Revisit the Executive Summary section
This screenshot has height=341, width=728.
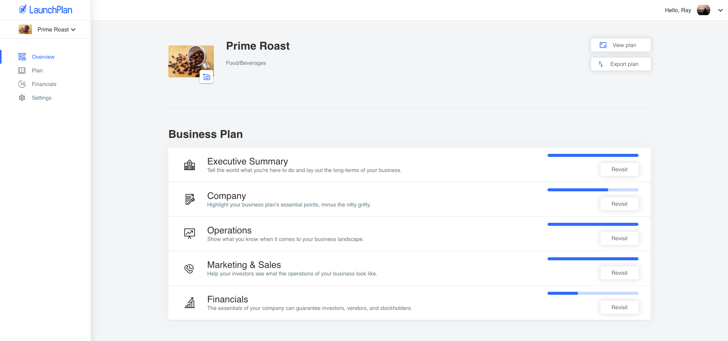pos(620,169)
